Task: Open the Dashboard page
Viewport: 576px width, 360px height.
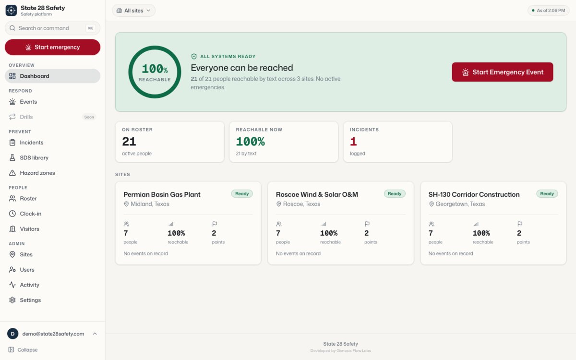Action: tap(52, 76)
